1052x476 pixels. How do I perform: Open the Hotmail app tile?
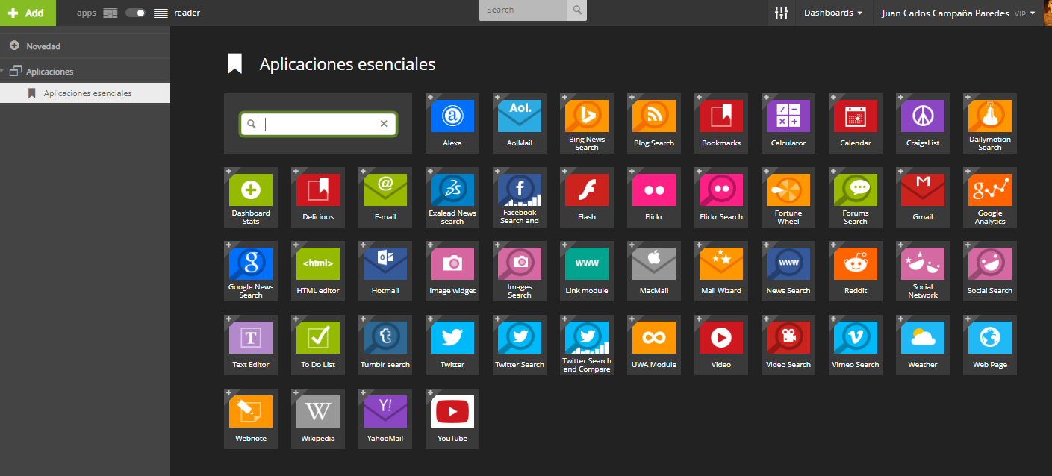pyautogui.click(x=385, y=271)
